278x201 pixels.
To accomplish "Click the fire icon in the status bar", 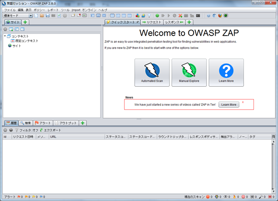I will click(x=235, y=197).
